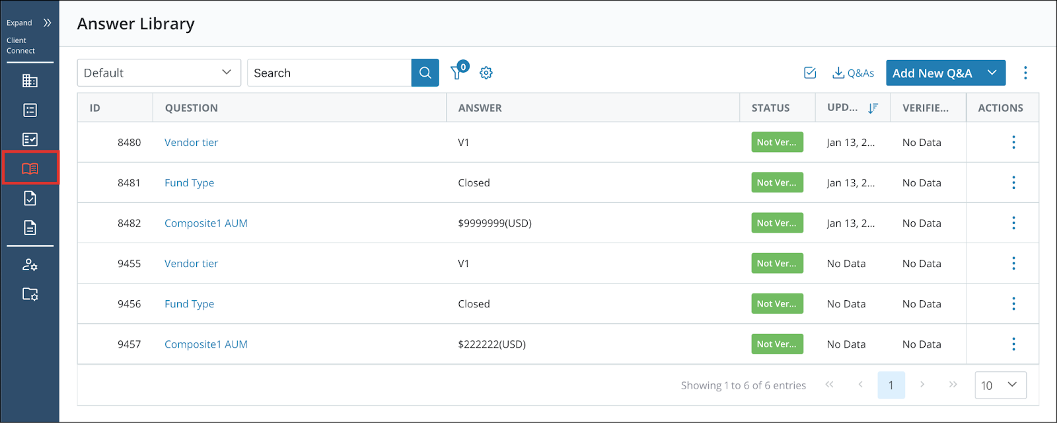This screenshot has height=423, width=1057.
Task: Open the rows-per-page dropdown showing 10
Action: point(1001,385)
